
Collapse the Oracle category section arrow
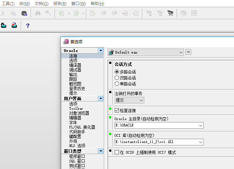pos(101,51)
